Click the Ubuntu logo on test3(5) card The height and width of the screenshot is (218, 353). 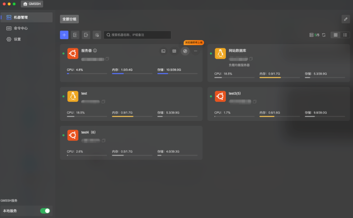[220, 96]
